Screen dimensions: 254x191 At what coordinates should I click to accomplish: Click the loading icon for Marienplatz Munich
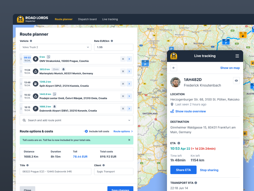(36, 71)
